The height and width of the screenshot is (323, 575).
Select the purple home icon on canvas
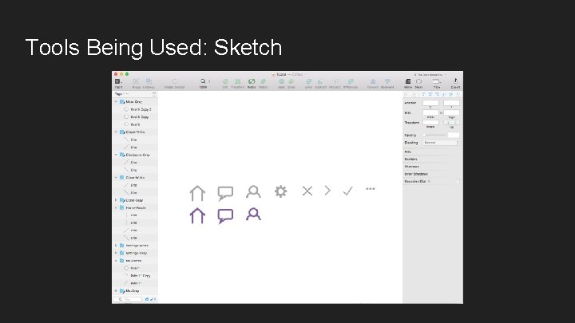(x=197, y=215)
